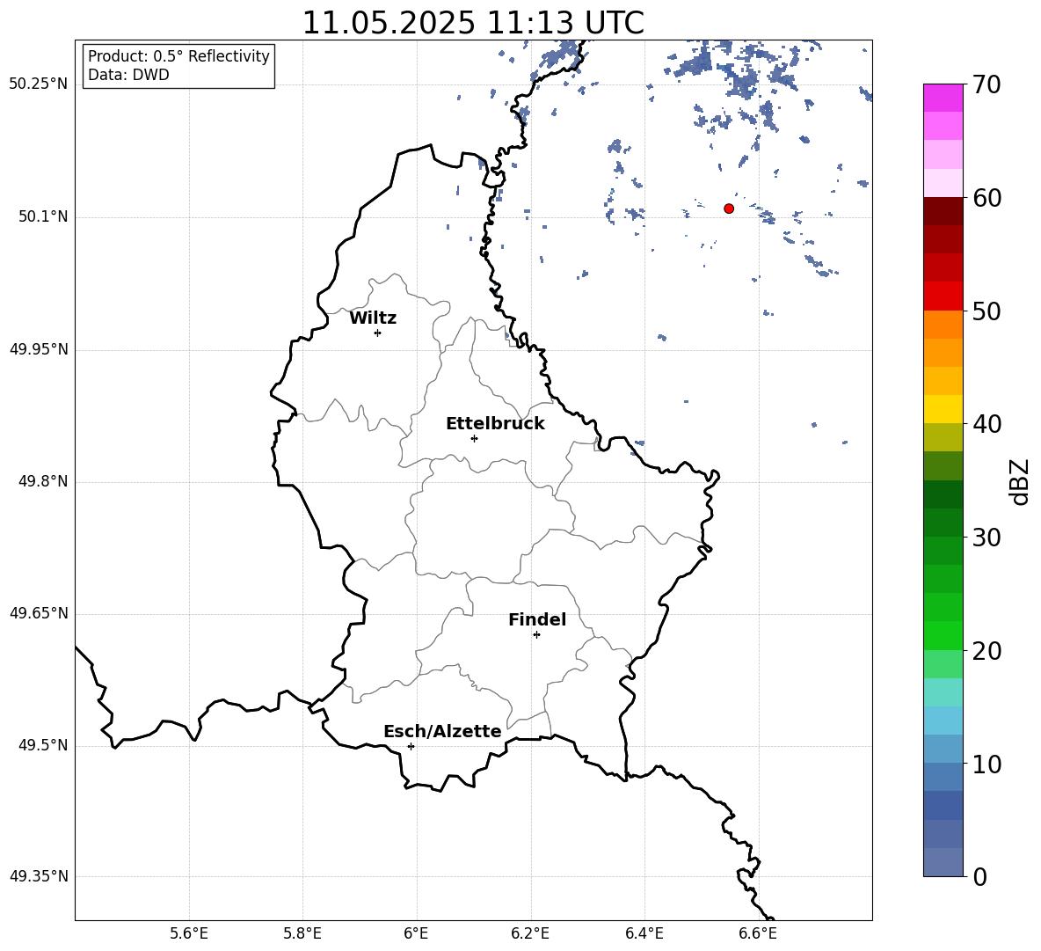Click the 40 tick label on colorbar

click(x=986, y=424)
